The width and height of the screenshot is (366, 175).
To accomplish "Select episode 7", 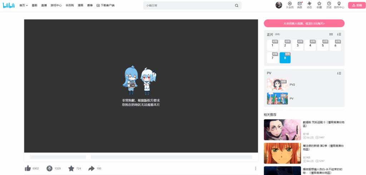I will (272, 58).
